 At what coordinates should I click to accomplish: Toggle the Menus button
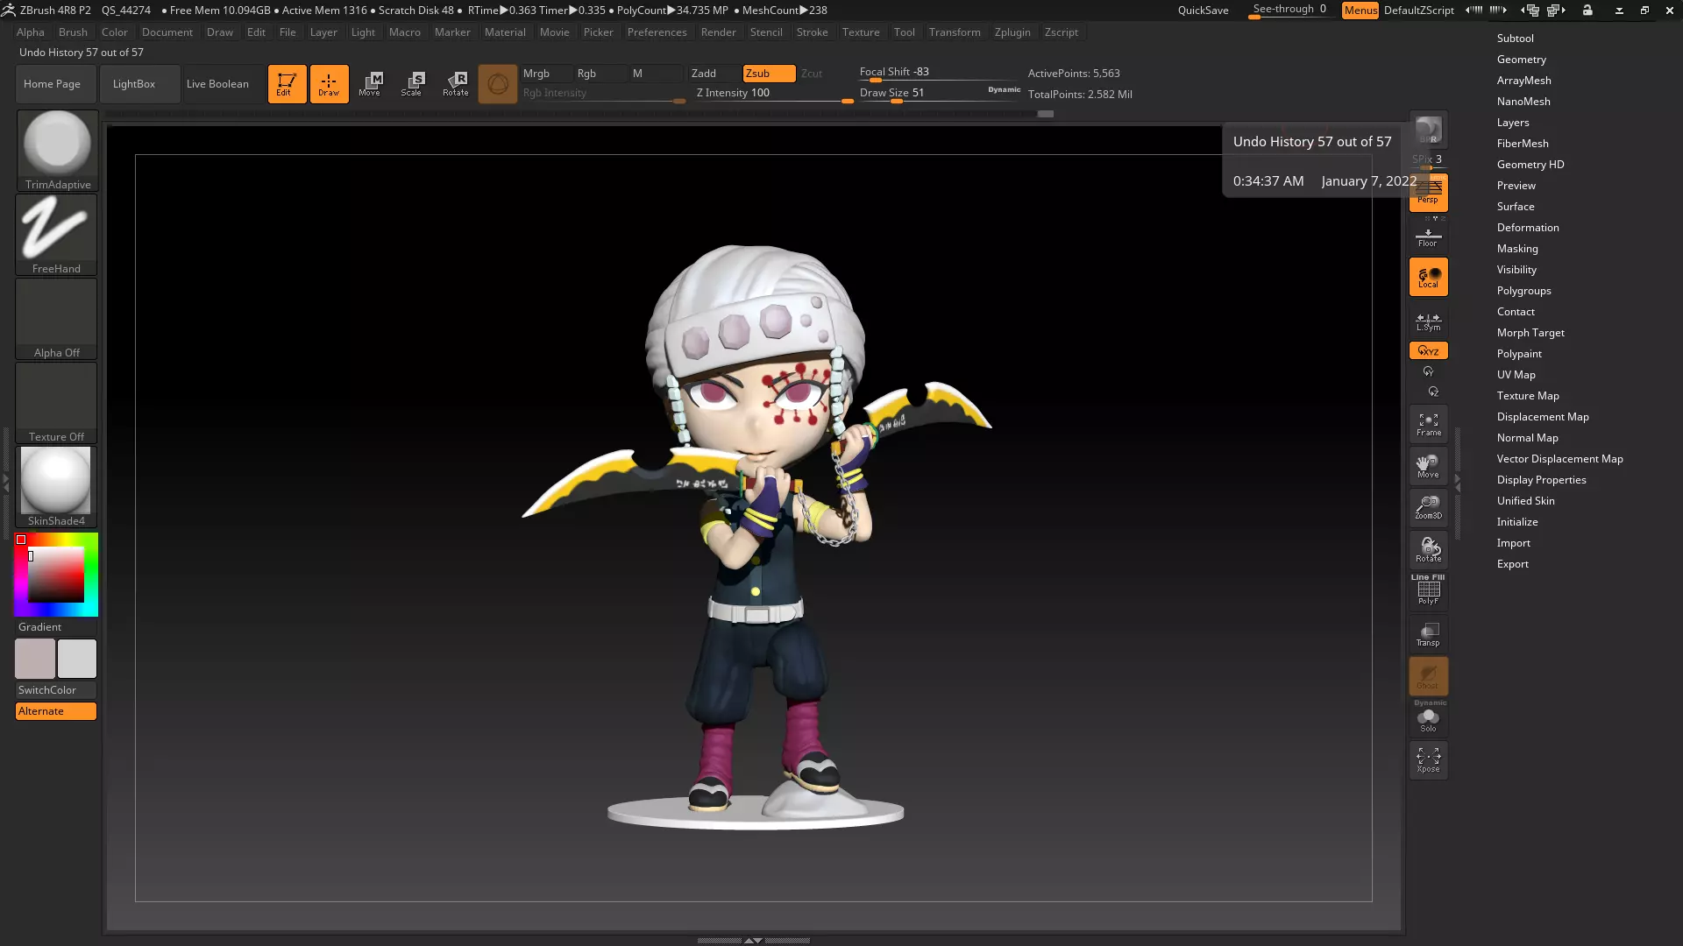[1360, 11]
